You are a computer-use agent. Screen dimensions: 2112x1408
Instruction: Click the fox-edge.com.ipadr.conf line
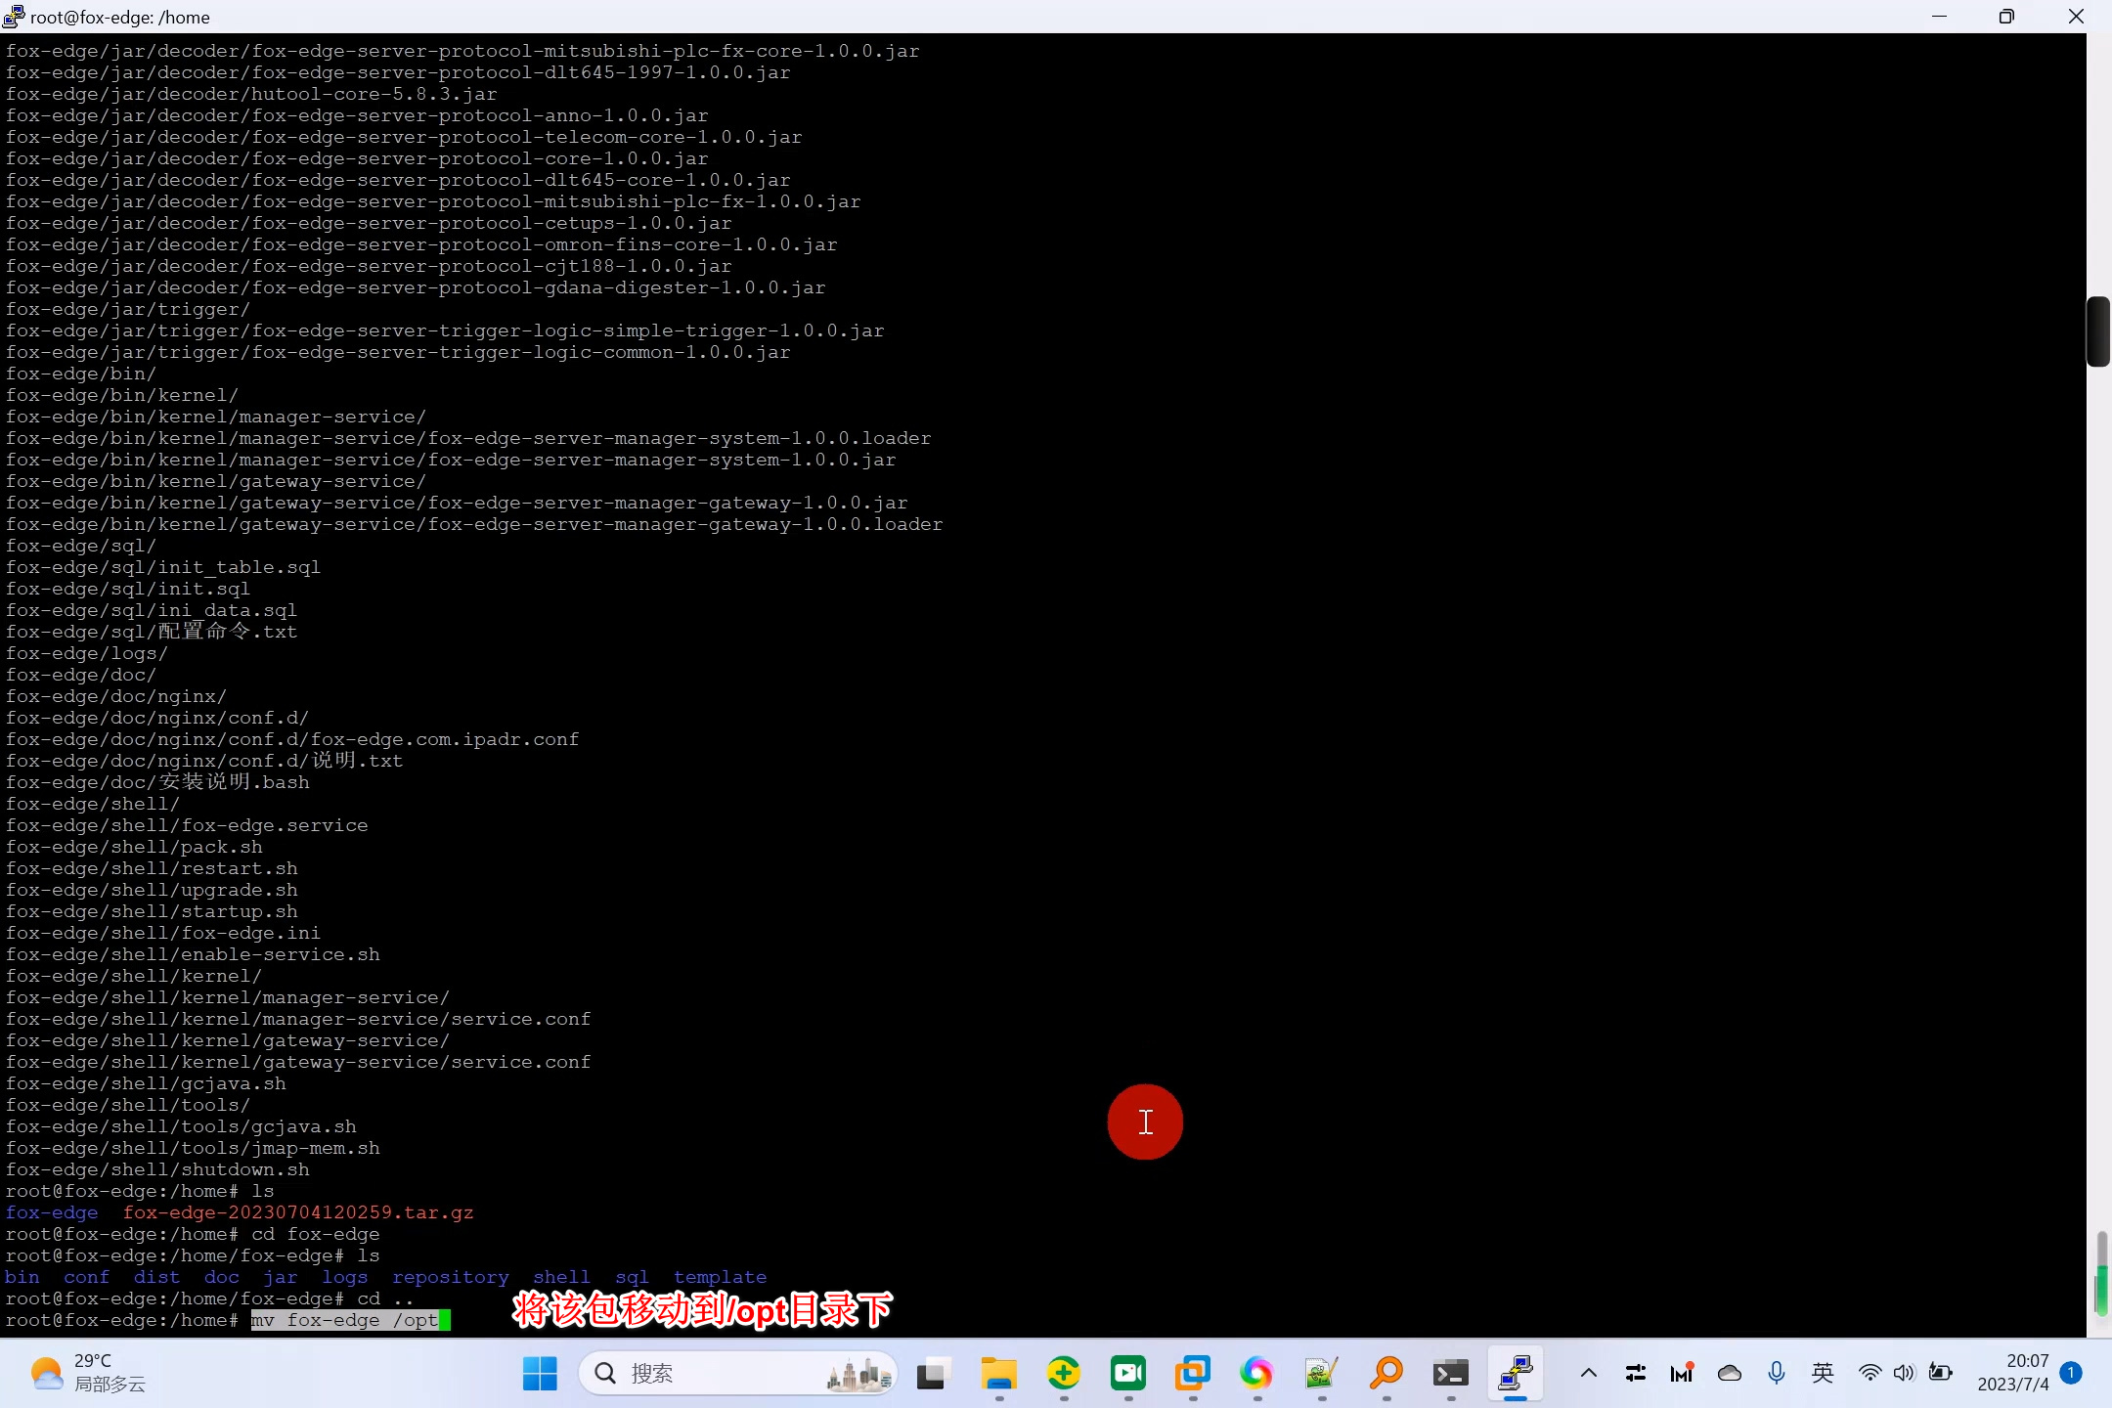[292, 739]
